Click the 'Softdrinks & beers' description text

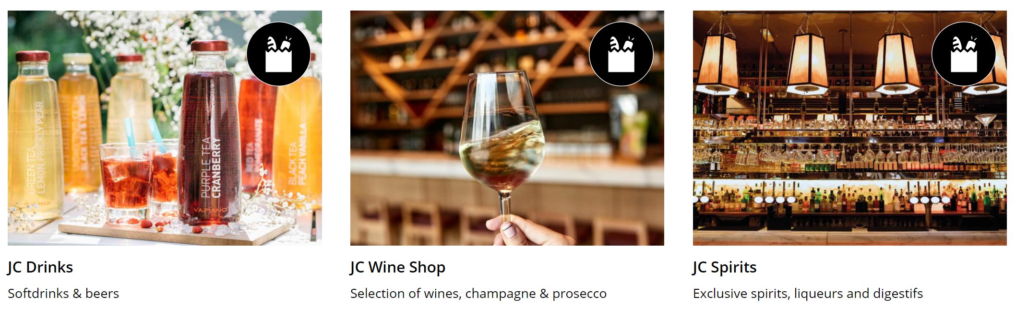pos(63,293)
